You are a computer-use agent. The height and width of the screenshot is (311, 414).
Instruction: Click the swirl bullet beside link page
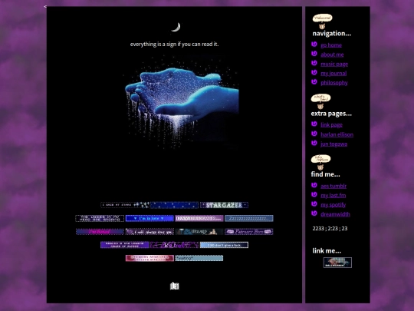(x=314, y=124)
